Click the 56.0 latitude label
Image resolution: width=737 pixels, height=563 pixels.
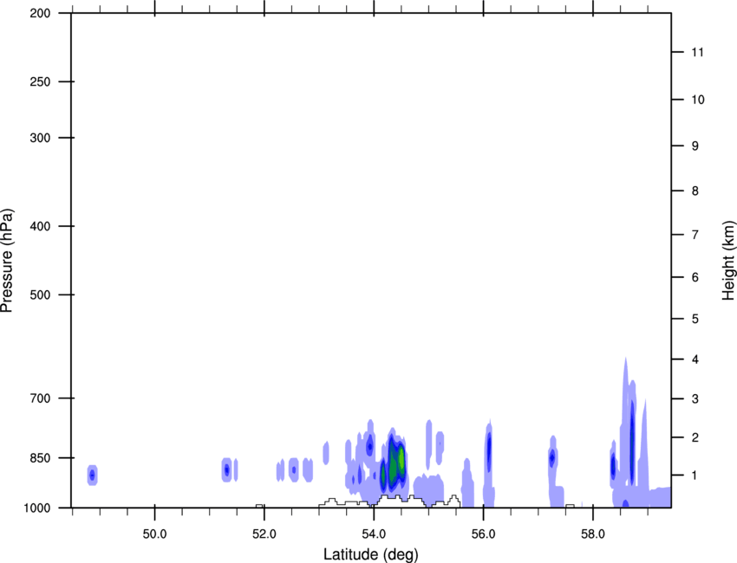483,534
